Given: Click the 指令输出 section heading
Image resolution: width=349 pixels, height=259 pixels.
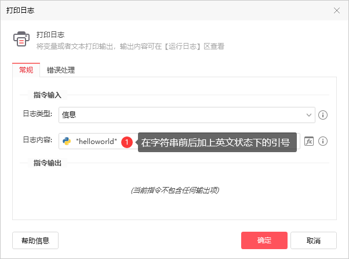Looking at the screenshot, I should click(x=48, y=163).
